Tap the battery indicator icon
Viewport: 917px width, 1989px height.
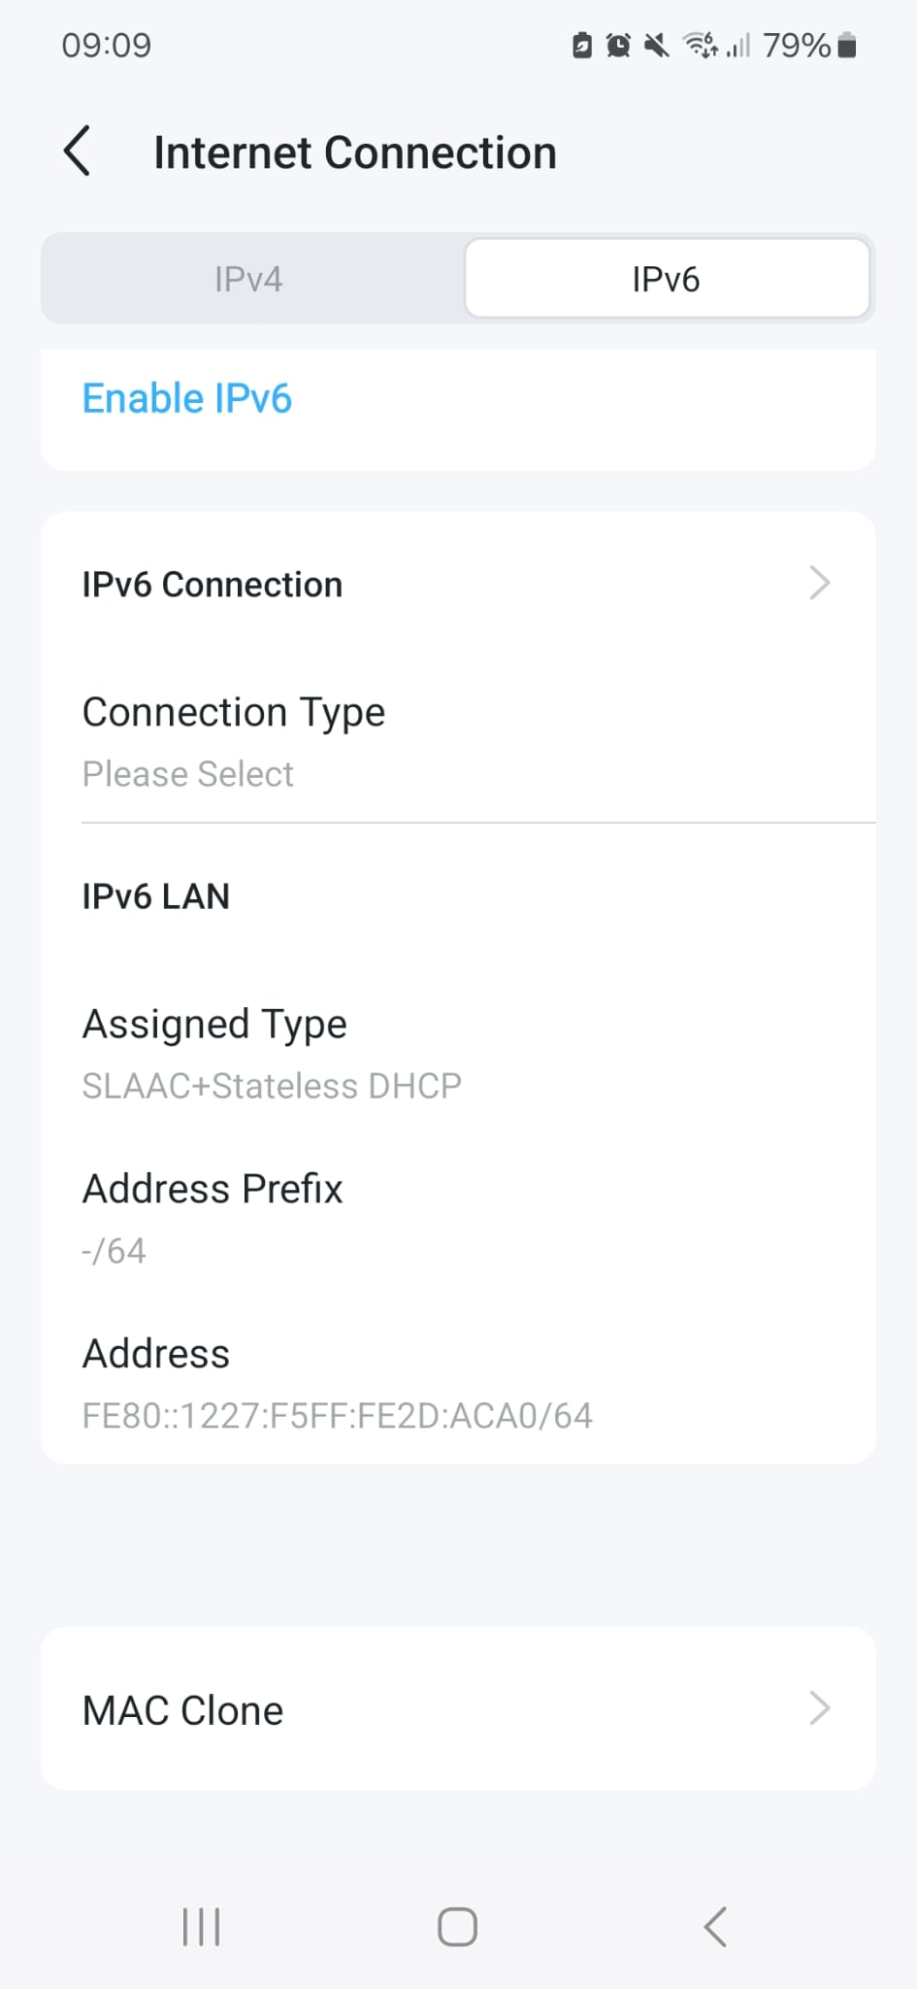pyautogui.click(x=845, y=45)
